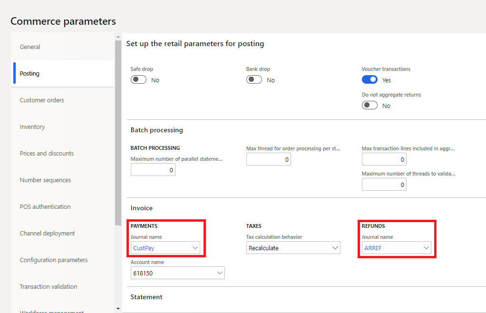Image resolution: width=486 pixels, height=313 pixels.
Task: Disable the Voucher transactions toggle
Action: point(369,79)
